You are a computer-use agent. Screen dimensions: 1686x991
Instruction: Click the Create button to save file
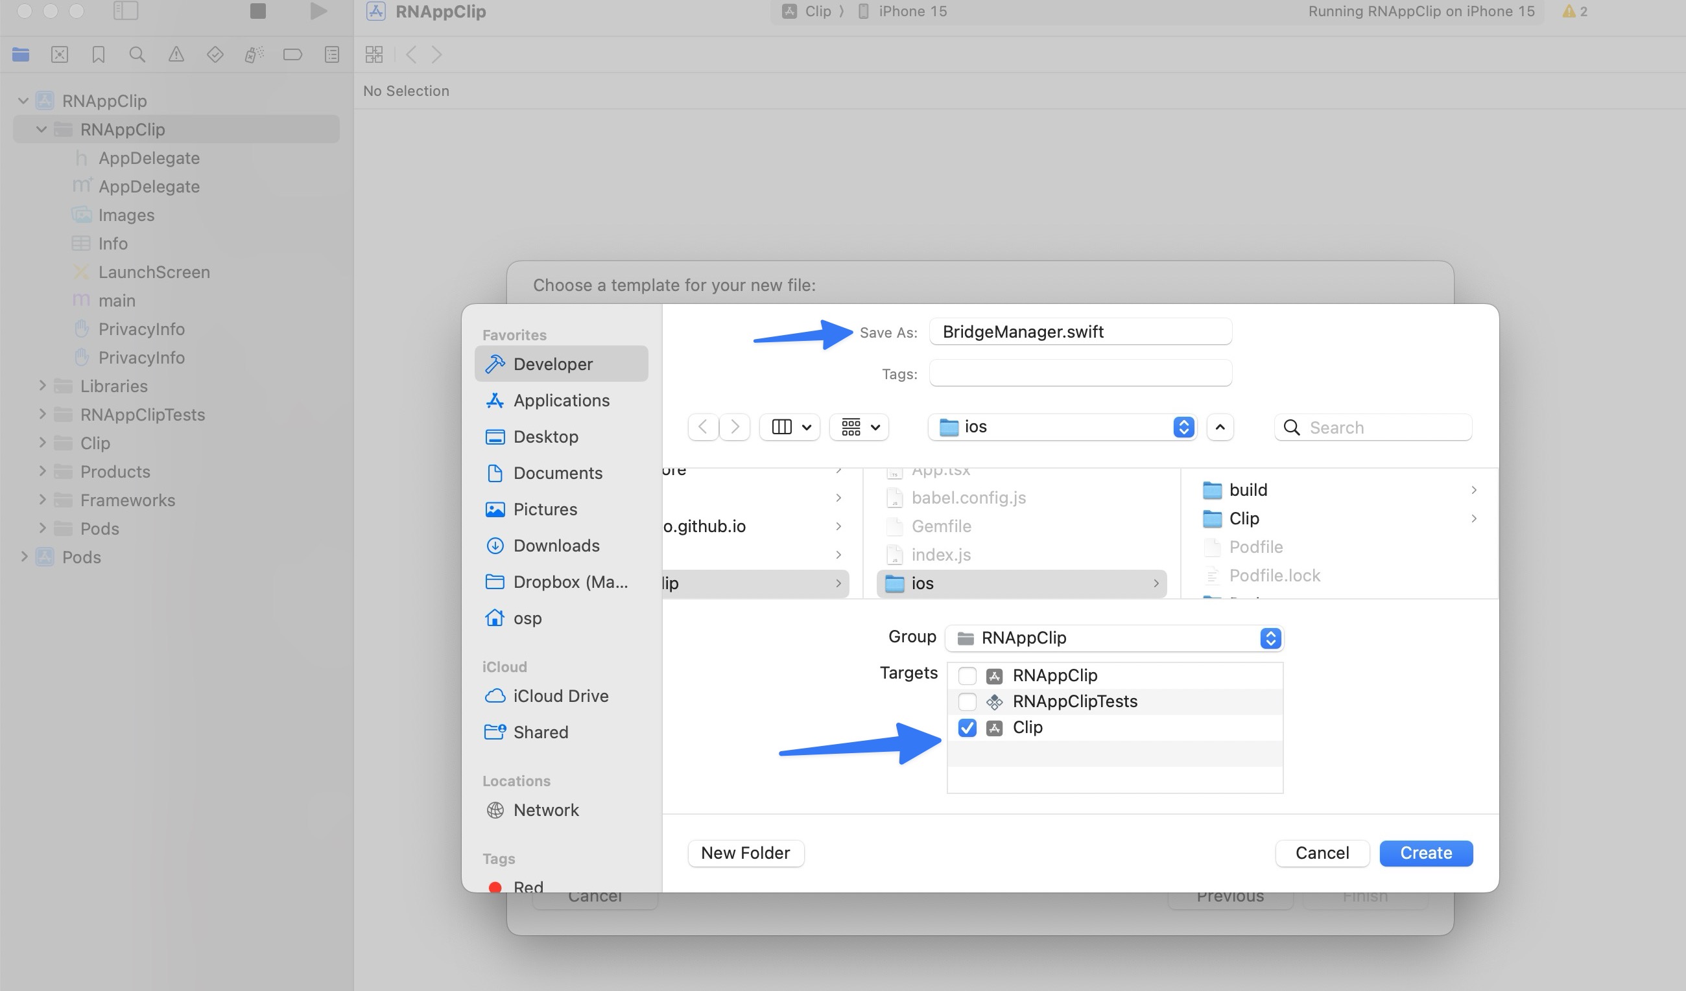pos(1427,853)
